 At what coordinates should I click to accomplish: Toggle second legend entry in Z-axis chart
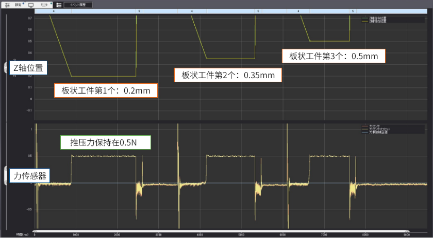(375, 22)
